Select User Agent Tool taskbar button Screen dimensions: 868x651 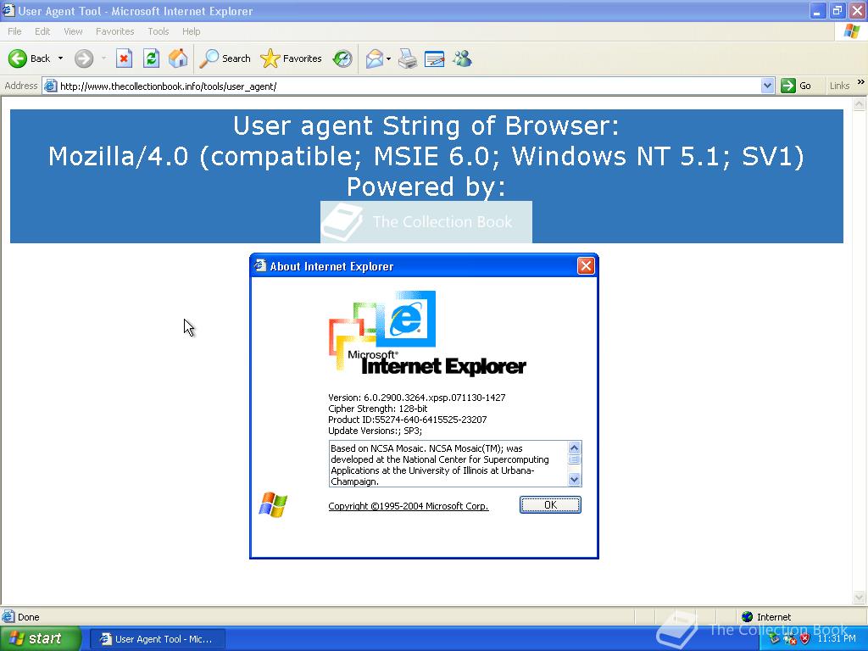(x=157, y=639)
